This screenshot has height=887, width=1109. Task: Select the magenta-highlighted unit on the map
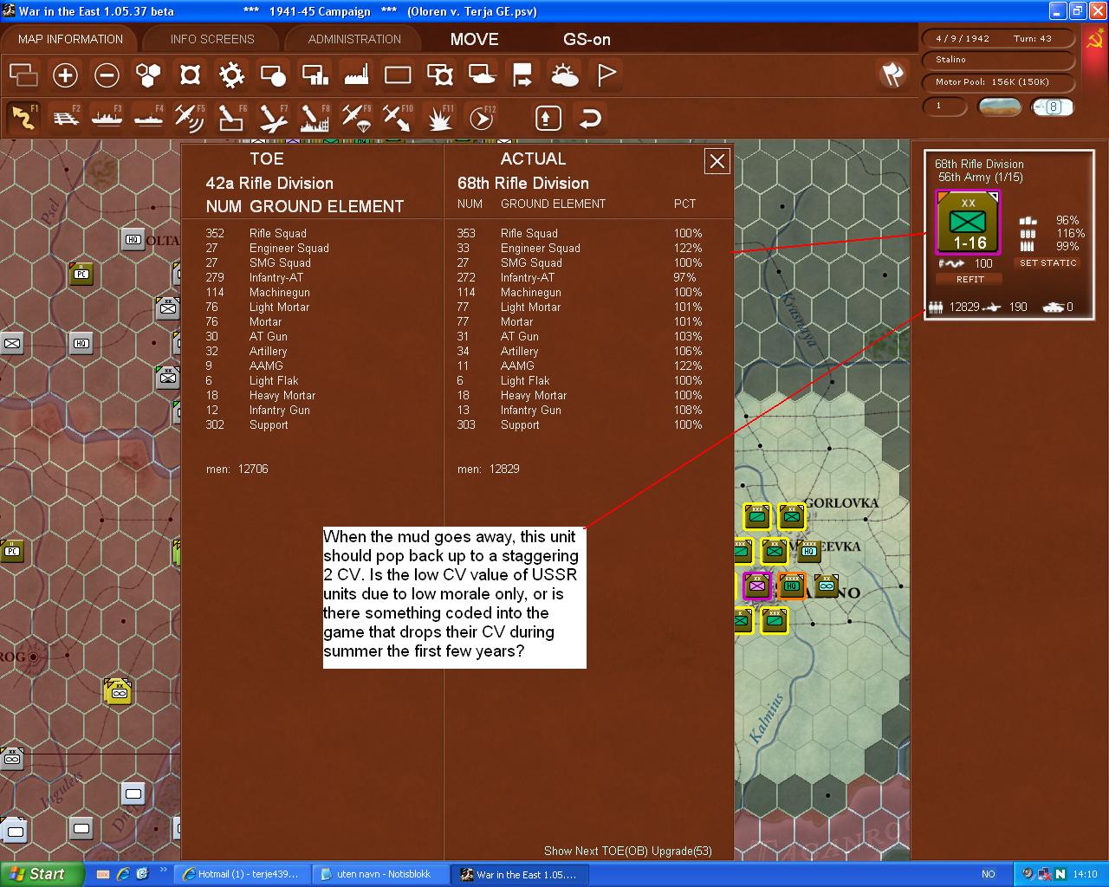(757, 586)
